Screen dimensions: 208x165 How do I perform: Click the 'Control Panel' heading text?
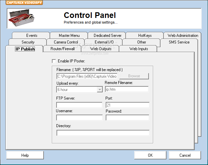click(x=90, y=15)
